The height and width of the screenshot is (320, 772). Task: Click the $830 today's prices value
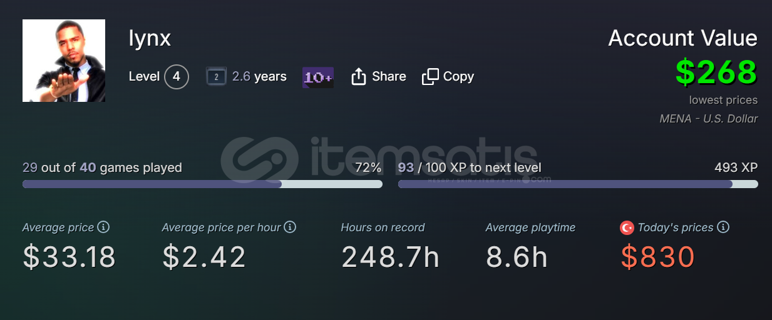pyautogui.click(x=657, y=257)
